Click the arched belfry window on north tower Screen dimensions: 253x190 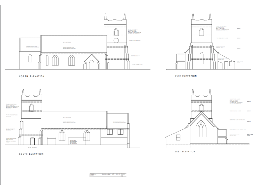[x=116, y=32]
